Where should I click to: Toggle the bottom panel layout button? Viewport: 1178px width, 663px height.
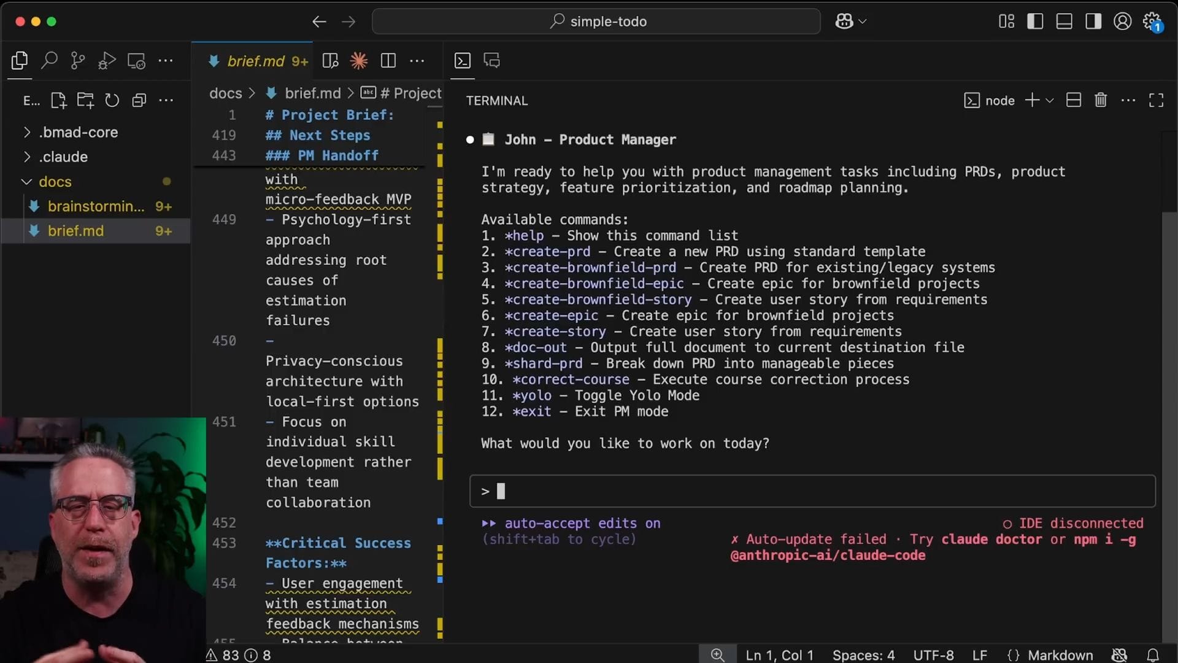[x=1064, y=21]
